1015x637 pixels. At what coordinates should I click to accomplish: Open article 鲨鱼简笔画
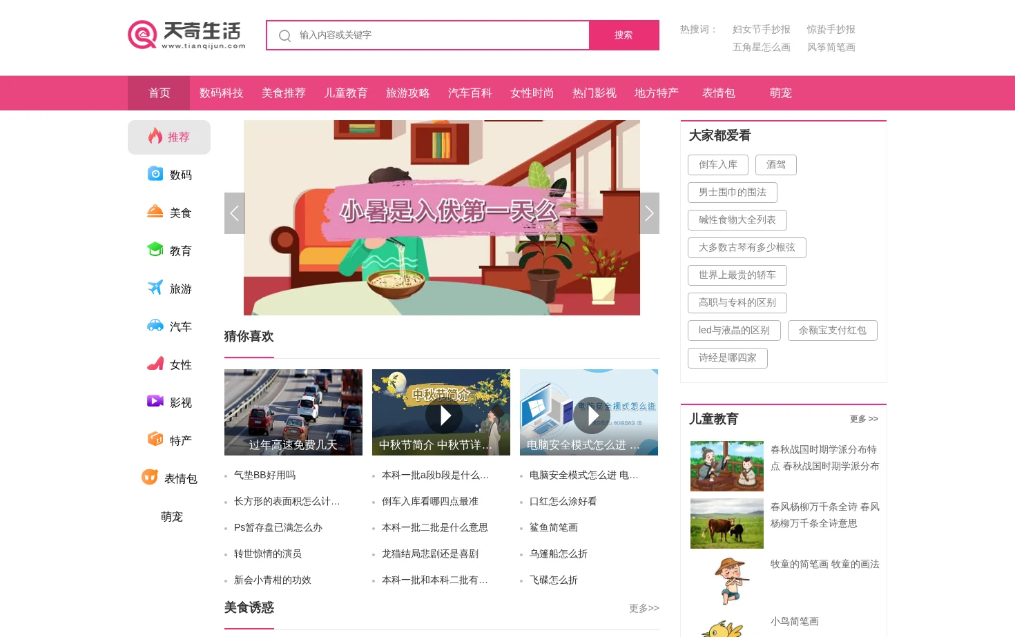tap(553, 527)
